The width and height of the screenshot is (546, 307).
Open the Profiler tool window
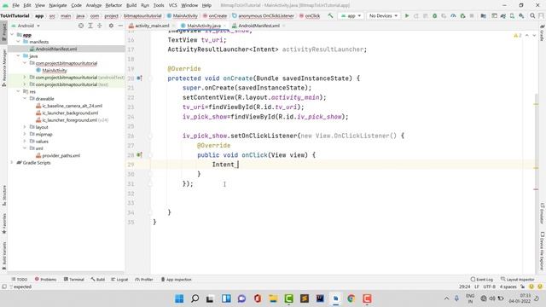(x=144, y=280)
